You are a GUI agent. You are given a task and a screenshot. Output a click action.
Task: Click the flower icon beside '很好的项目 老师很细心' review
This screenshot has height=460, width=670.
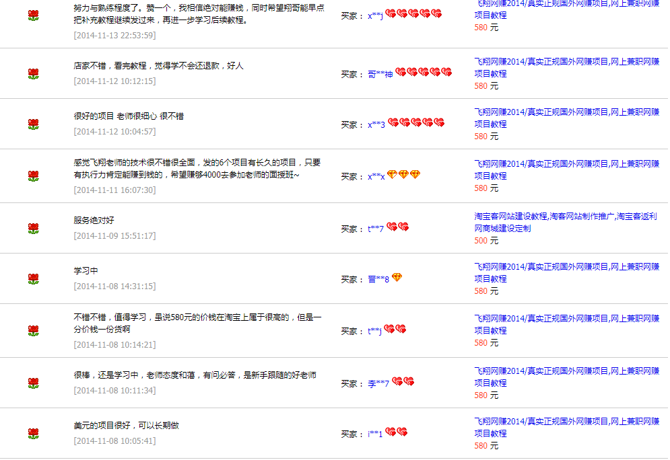[33, 124]
